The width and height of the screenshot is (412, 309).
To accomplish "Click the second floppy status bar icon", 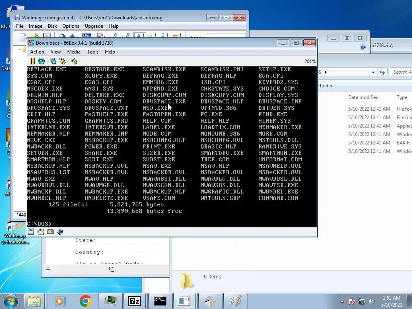I will [41, 231].
